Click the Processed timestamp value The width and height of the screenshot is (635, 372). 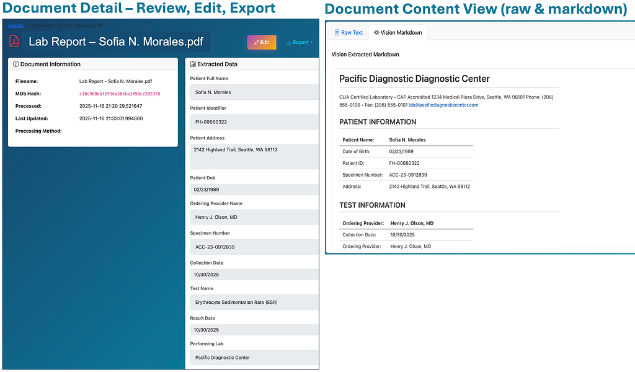coord(110,106)
